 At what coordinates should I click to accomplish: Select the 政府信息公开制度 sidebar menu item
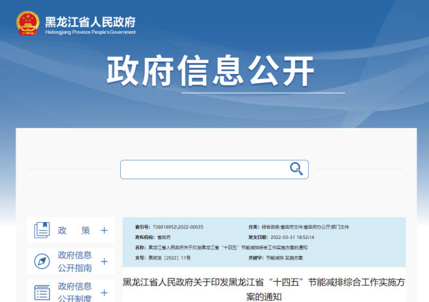click(75, 292)
